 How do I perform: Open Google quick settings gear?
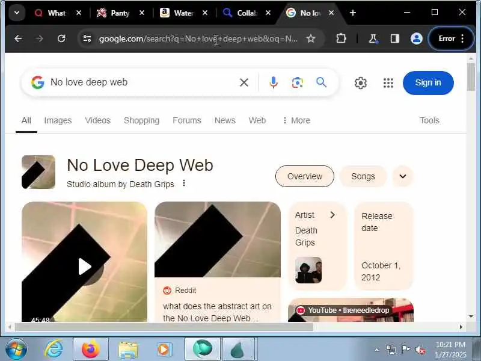361,83
